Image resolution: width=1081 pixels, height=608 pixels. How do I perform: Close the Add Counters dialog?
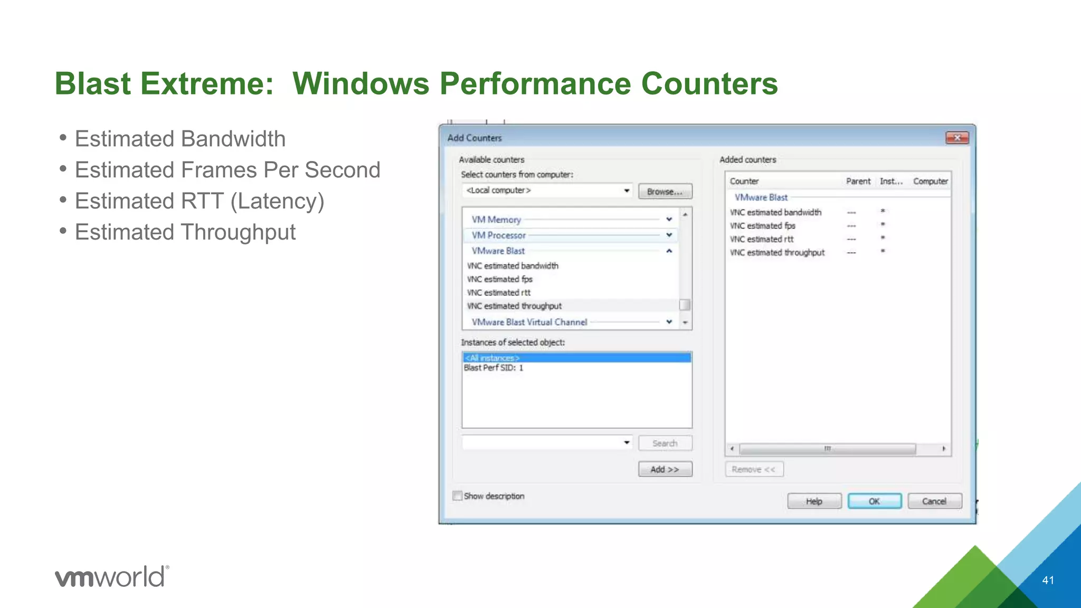click(957, 138)
